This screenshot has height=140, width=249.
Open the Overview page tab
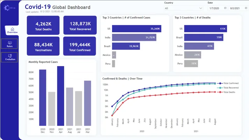coord(12,30)
